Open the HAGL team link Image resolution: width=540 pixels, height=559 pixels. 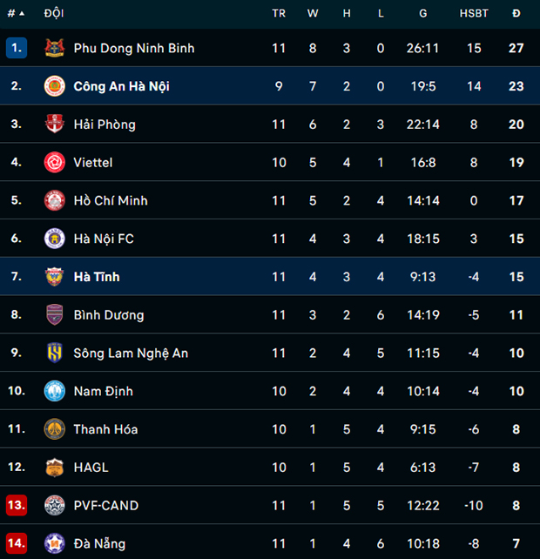[x=91, y=468]
